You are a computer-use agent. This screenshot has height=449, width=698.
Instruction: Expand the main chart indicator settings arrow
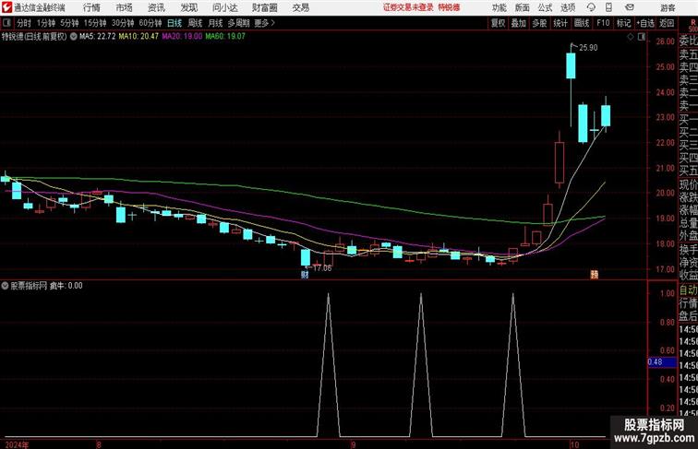click(x=74, y=37)
